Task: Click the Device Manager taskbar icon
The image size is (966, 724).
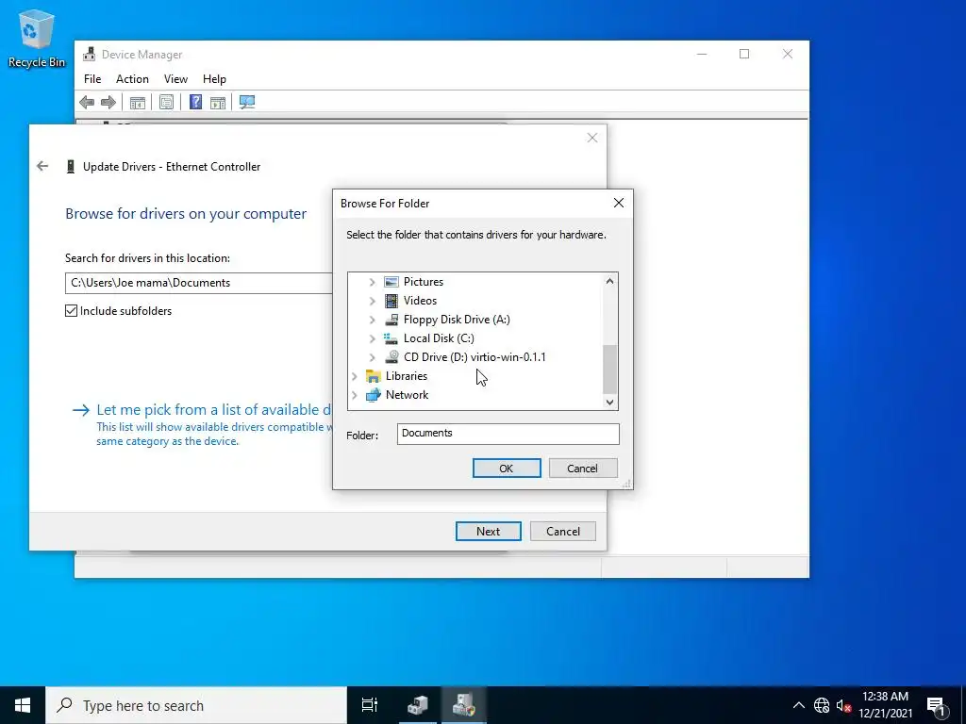Action: [x=463, y=705]
